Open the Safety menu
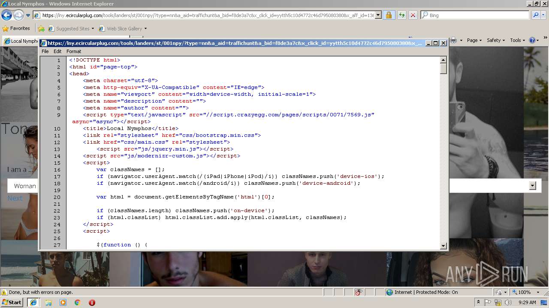 click(x=496, y=40)
